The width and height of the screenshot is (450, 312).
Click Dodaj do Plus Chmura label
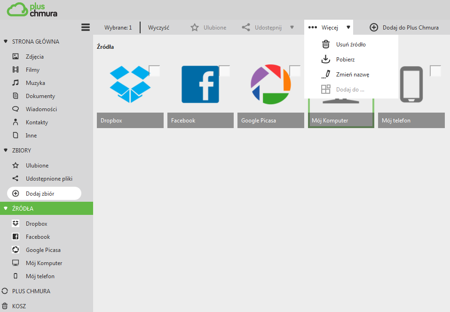(x=411, y=28)
